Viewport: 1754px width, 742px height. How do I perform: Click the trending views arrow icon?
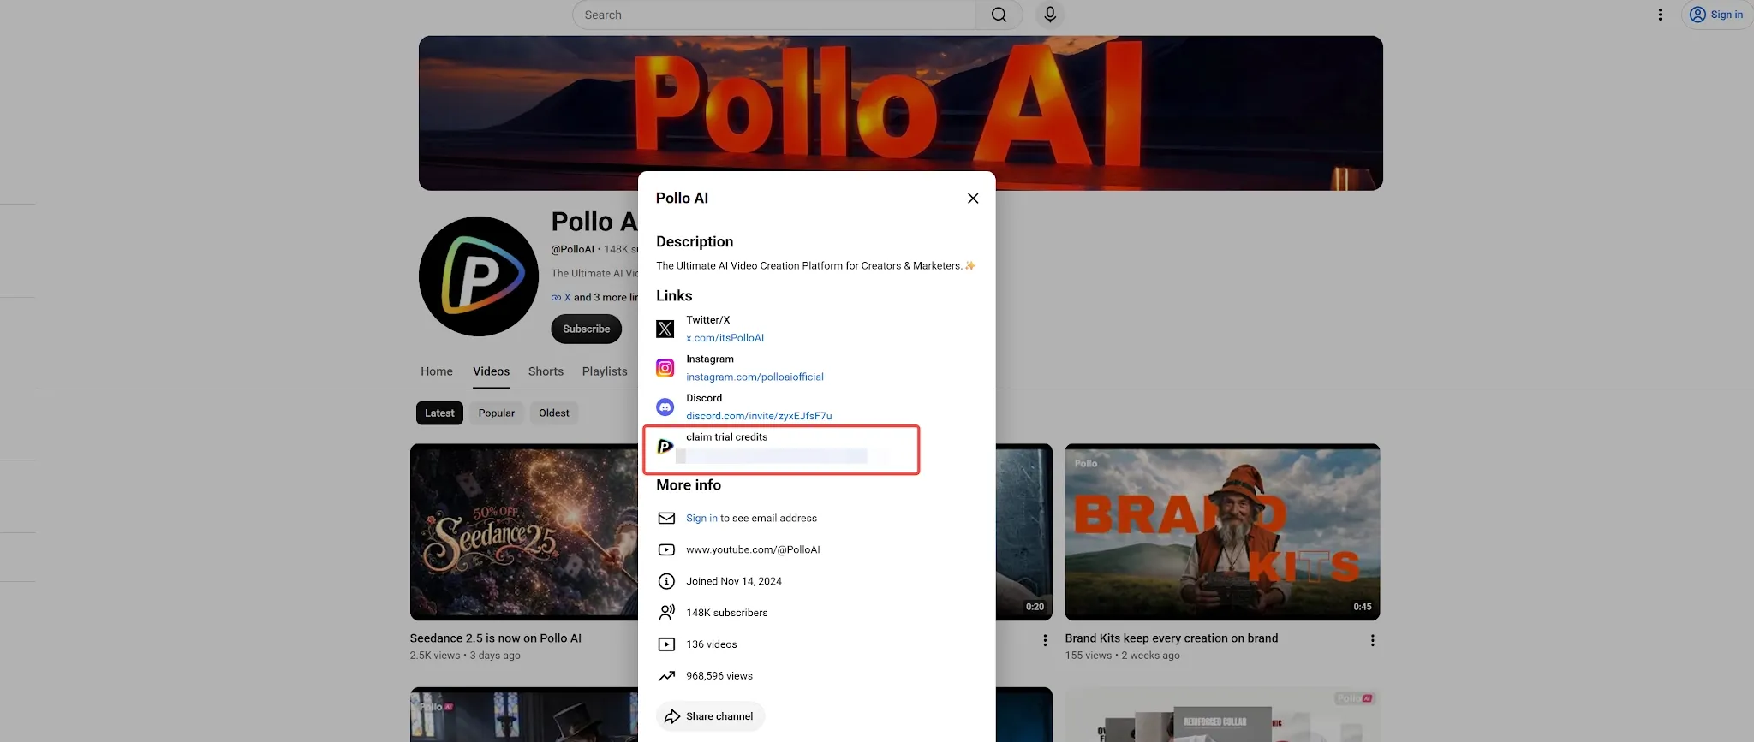(x=666, y=676)
